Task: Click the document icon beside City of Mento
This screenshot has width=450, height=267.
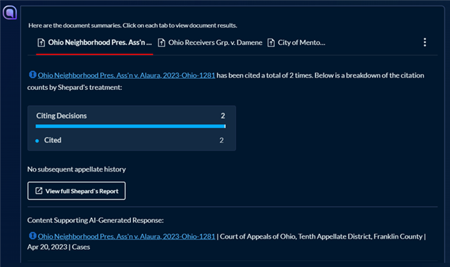Action: pyautogui.click(x=271, y=43)
